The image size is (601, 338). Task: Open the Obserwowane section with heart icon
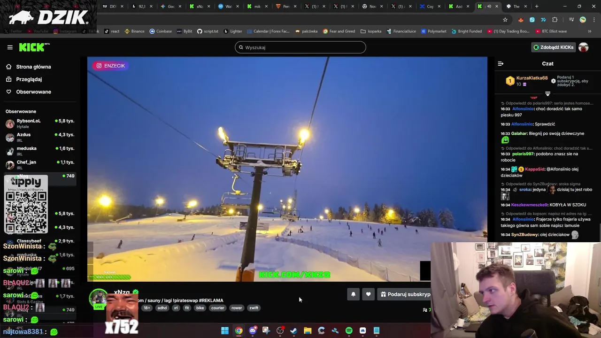pos(33,92)
